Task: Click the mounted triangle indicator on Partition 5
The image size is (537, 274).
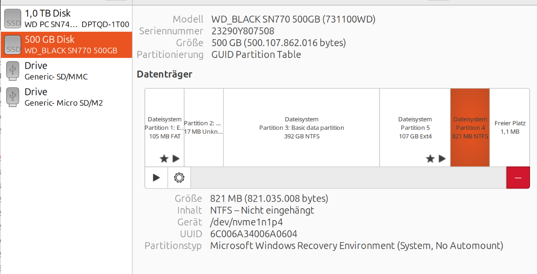Action: click(442, 159)
